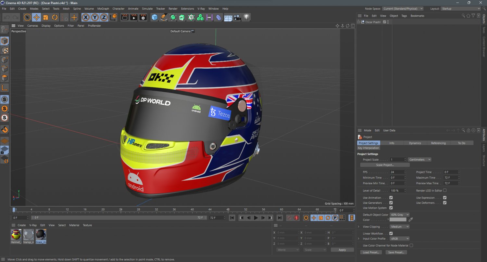Screen dimensions: 487x262
Task: Click the Undo arrow
Action: (6, 17)
